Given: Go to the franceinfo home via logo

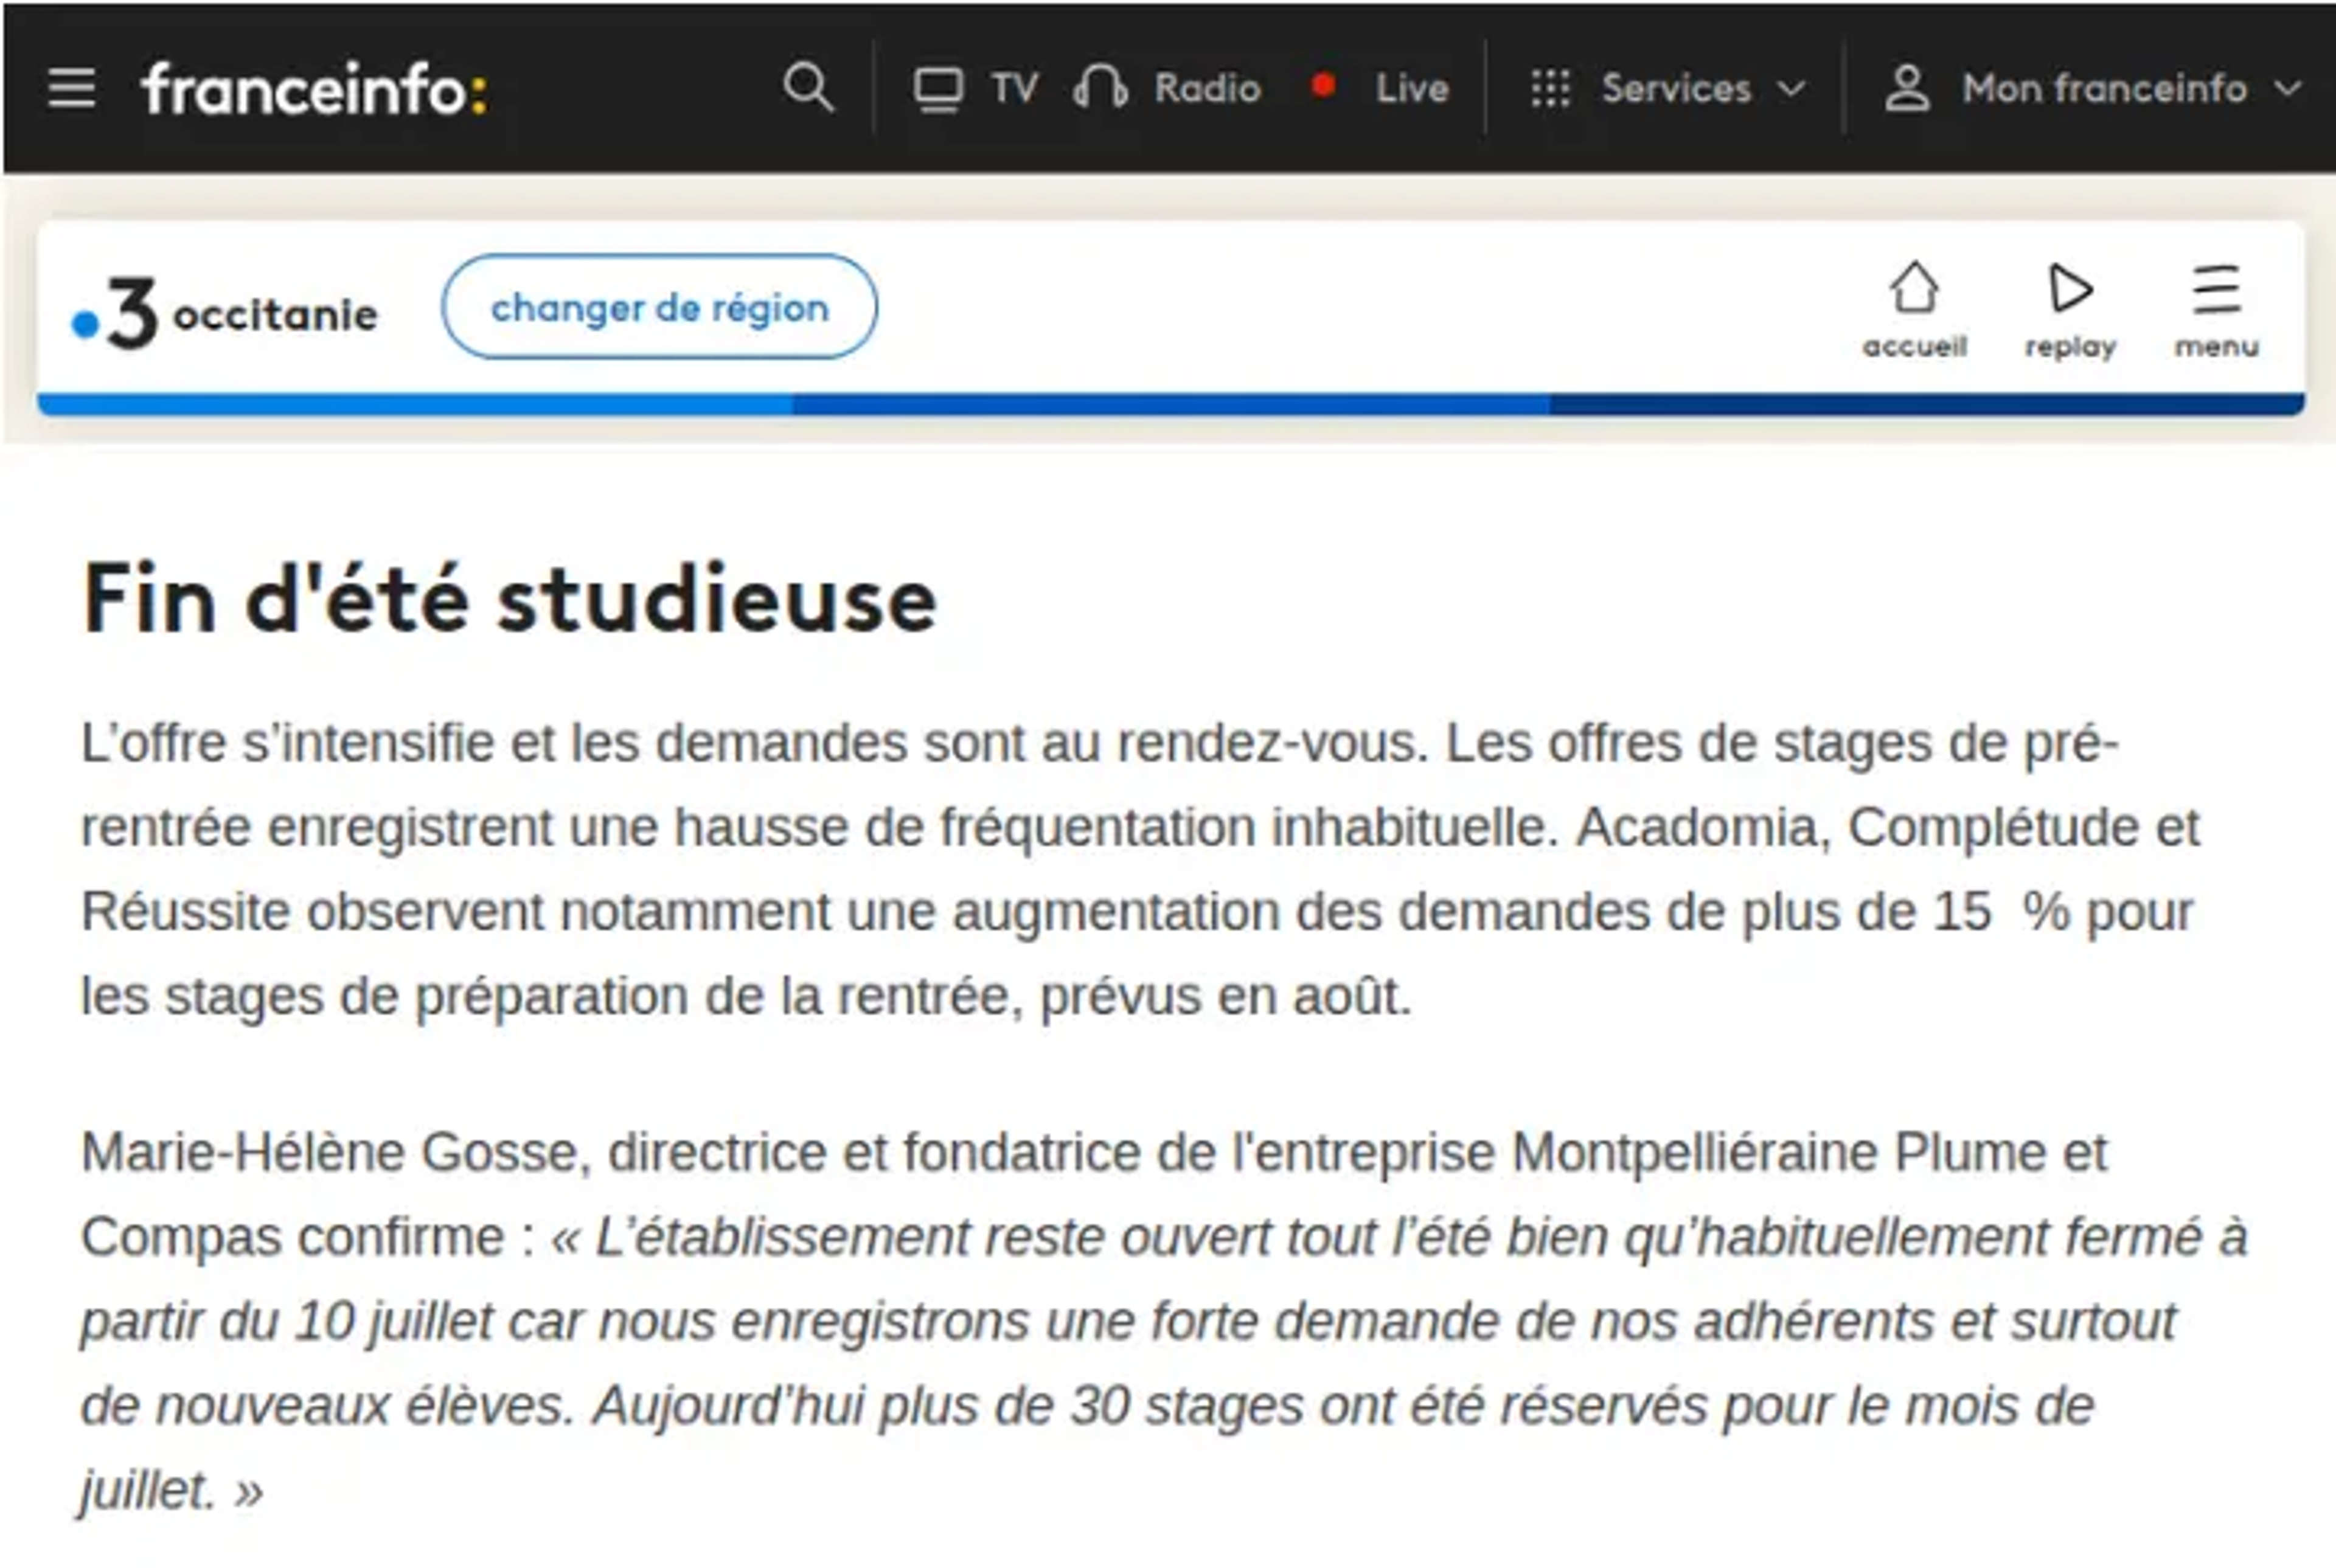Looking at the screenshot, I should [x=314, y=89].
